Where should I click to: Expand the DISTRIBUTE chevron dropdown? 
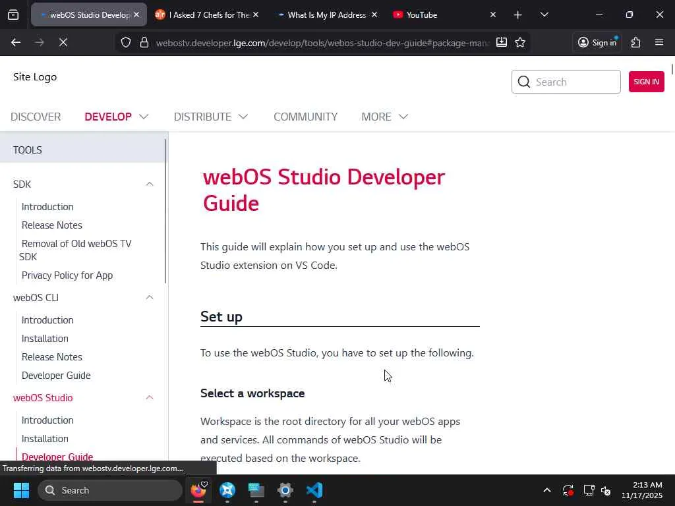243,117
